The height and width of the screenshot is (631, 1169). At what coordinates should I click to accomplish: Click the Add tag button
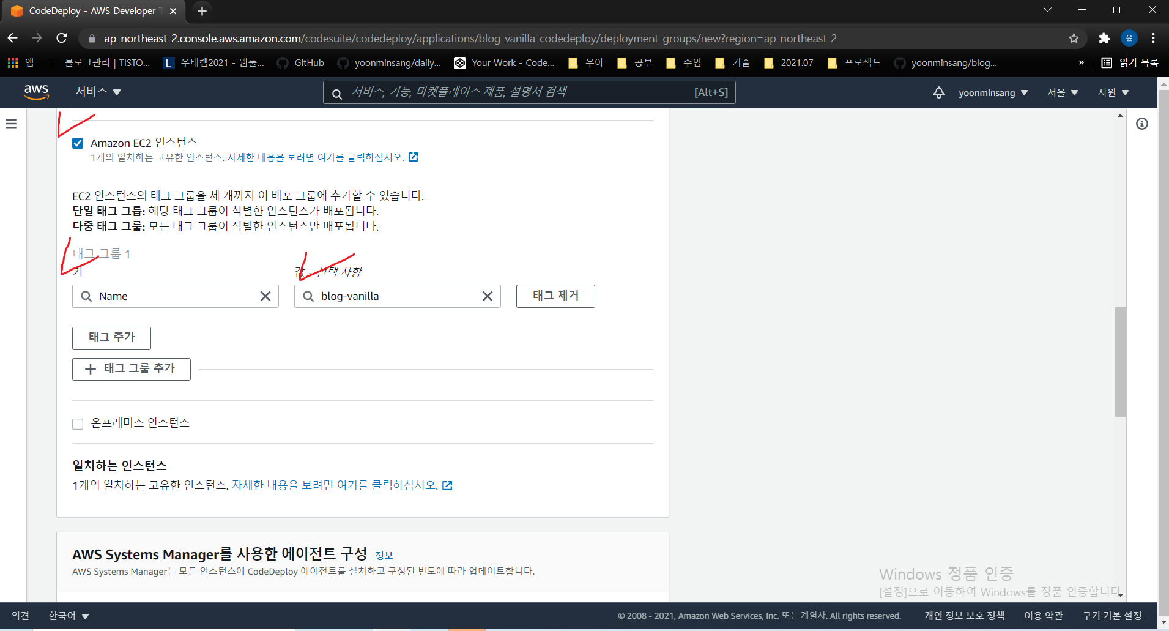pyautogui.click(x=111, y=338)
